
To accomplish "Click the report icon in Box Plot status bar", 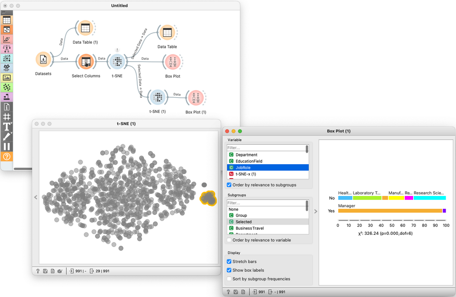I will [243, 292].
